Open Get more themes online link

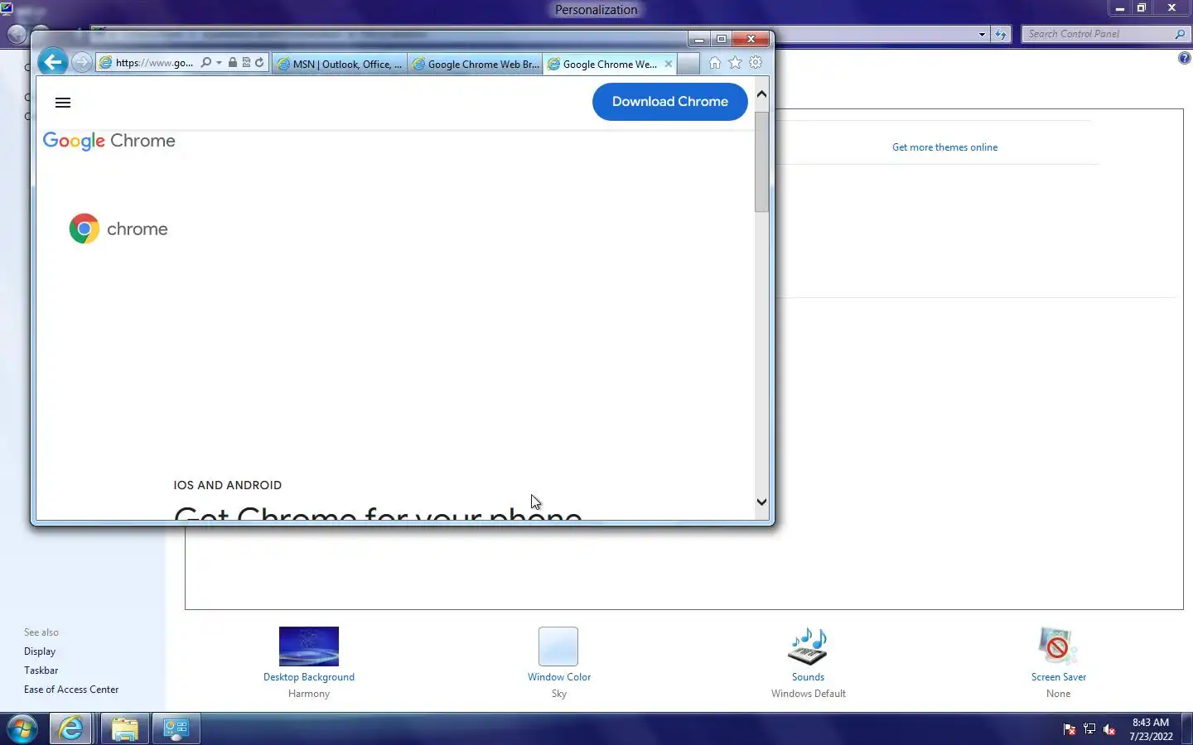point(944,147)
